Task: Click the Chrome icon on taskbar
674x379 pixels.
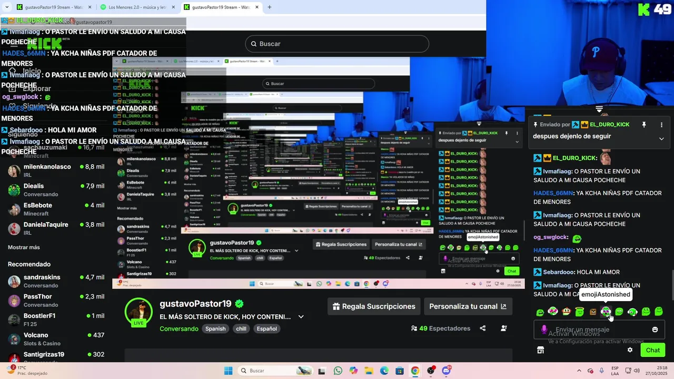Action: coord(415,371)
